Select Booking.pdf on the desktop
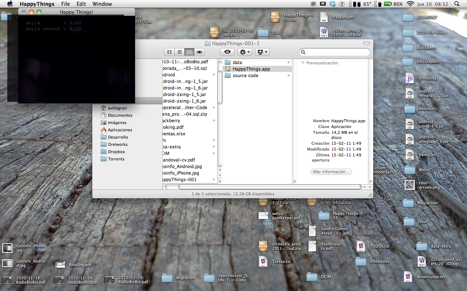467x291 pixels. coord(73,265)
